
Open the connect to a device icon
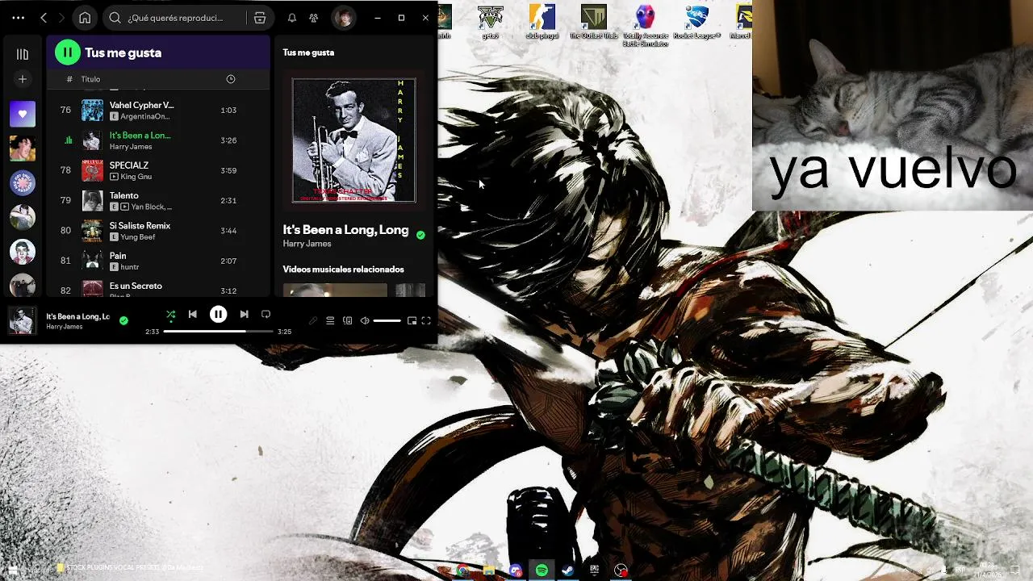(x=348, y=320)
